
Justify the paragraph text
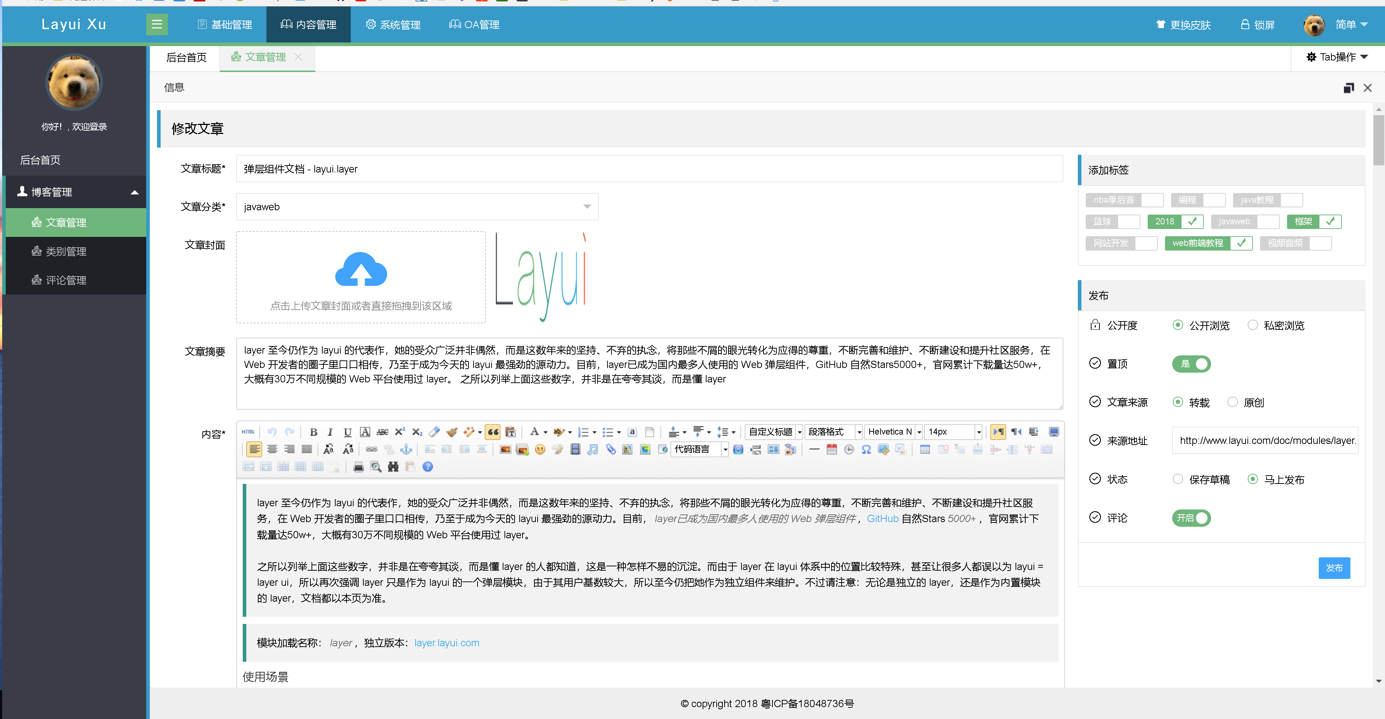click(x=306, y=449)
